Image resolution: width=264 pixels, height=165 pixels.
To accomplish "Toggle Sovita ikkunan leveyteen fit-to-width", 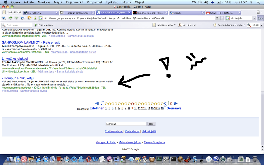I will click(x=229, y=25).
